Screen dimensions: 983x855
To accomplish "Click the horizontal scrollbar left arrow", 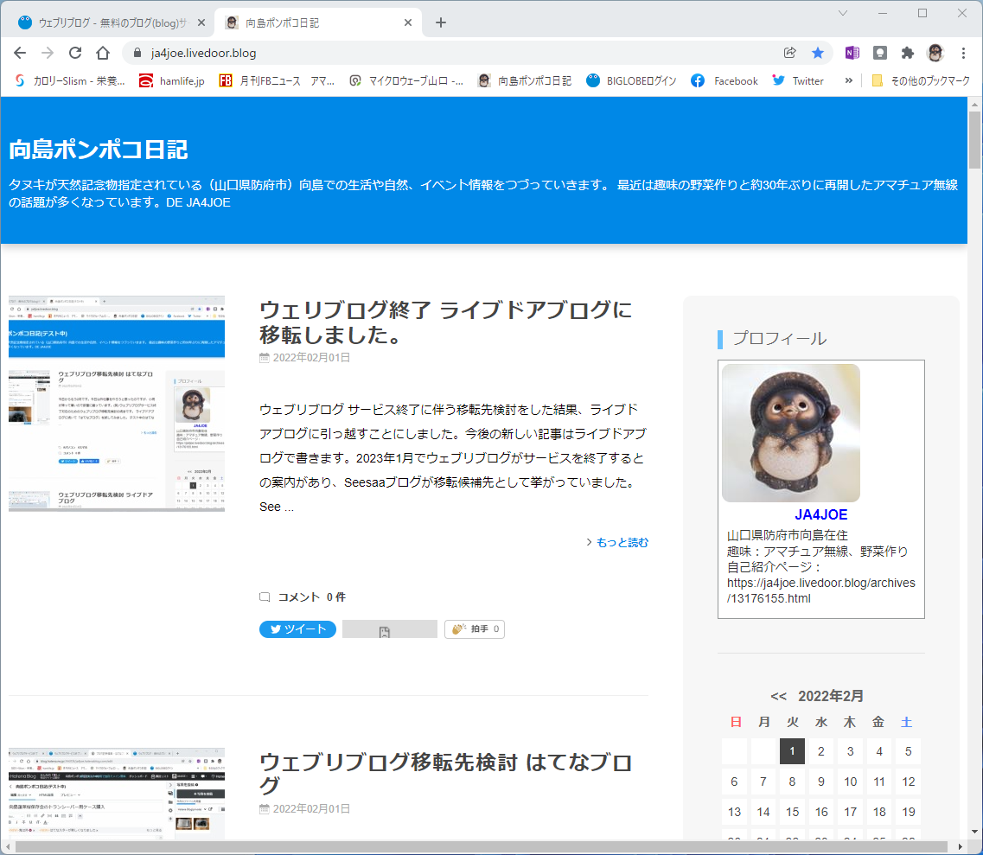I will point(7,847).
